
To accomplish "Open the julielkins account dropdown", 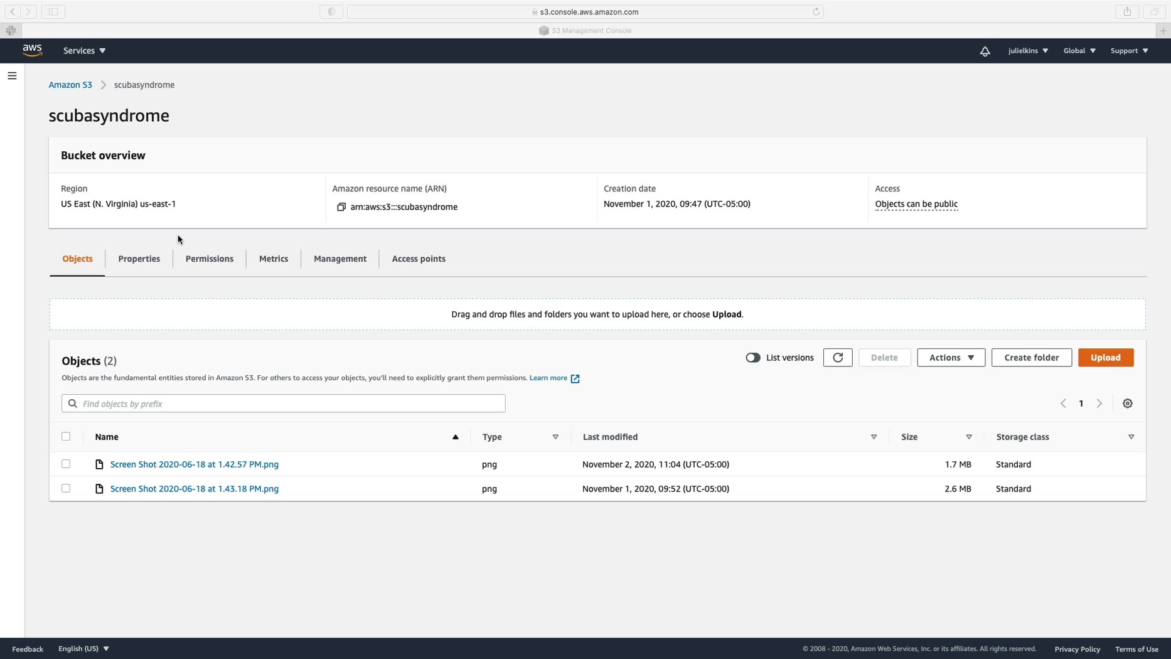I will click(x=1028, y=51).
